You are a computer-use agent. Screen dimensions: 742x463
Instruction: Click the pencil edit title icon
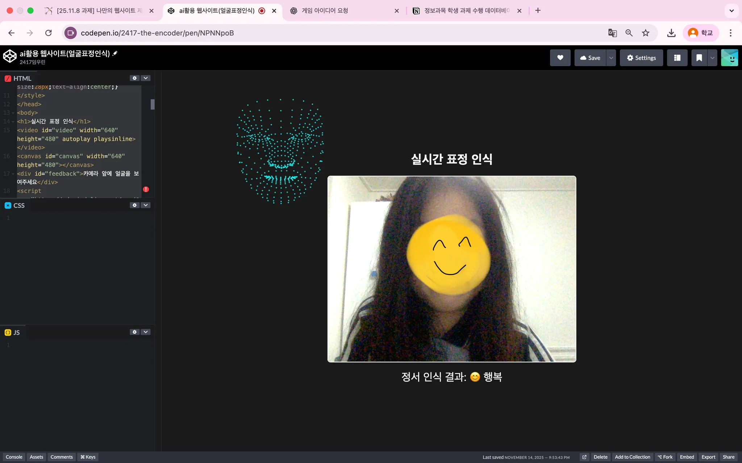click(115, 54)
